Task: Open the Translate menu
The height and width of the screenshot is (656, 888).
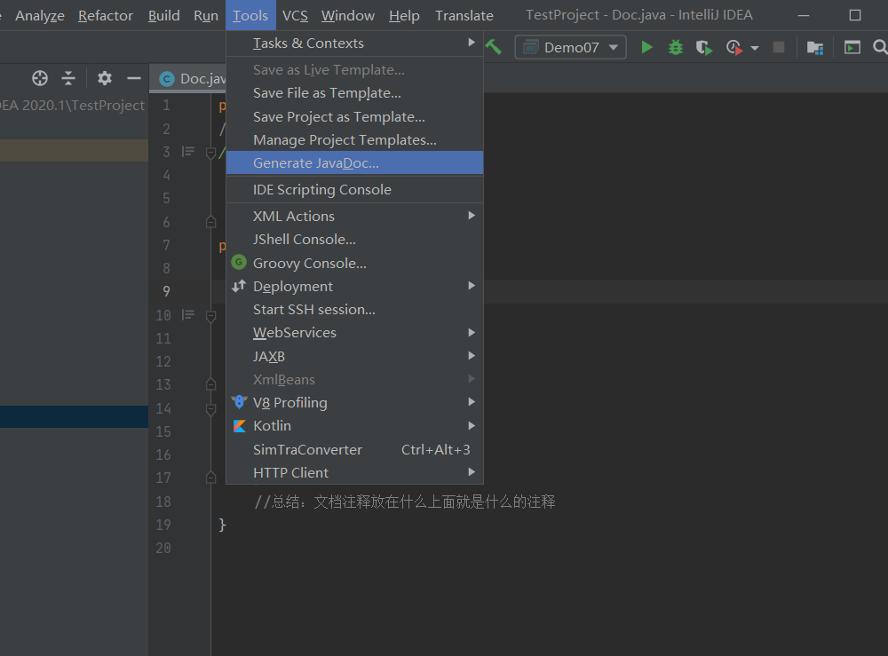Action: pos(464,15)
